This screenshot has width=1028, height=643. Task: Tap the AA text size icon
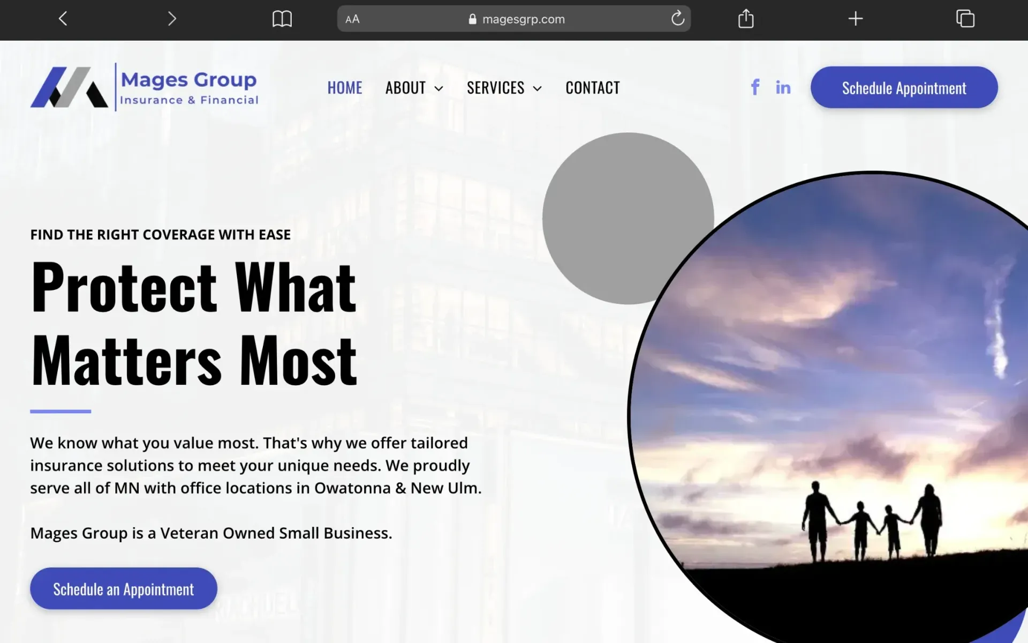(x=352, y=19)
